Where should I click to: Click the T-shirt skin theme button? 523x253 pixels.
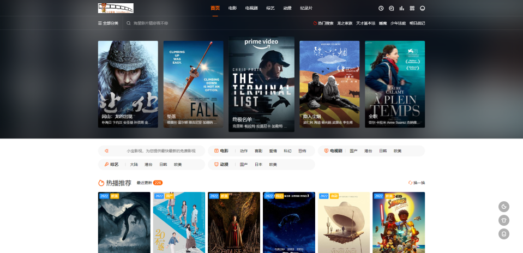coord(504,220)
